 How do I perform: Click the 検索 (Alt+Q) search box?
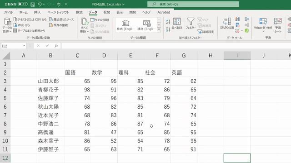pos(193,4)
